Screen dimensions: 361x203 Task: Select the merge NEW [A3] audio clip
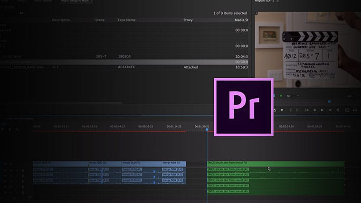[174, 180]
